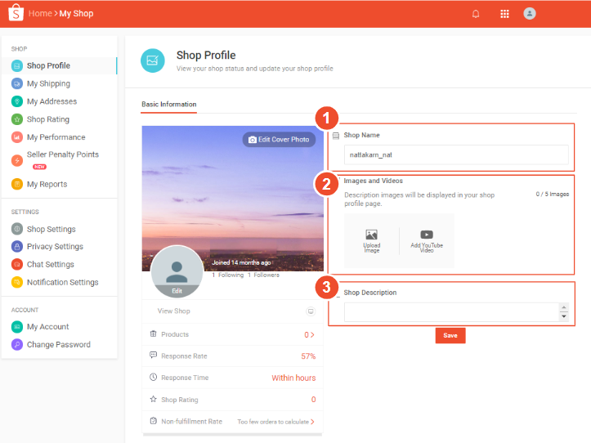The width and height of the screenshot is (591, 443).
Task: Click the notification bell icon
Action: (x=476, y=14)
